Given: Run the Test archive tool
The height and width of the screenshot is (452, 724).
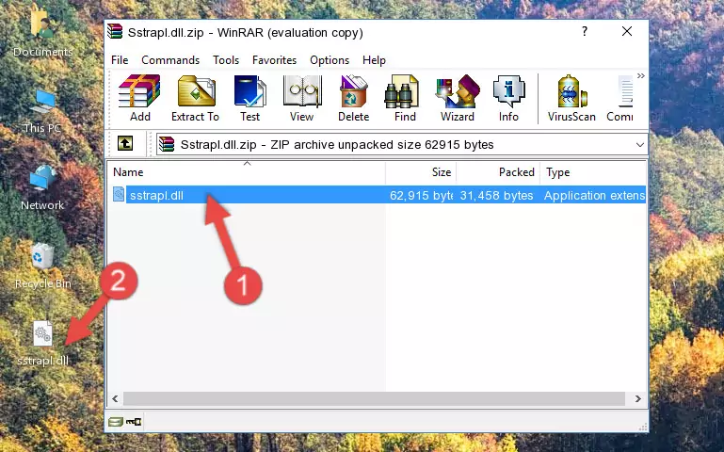Looking at the screenshot, I should pos(249,98).
